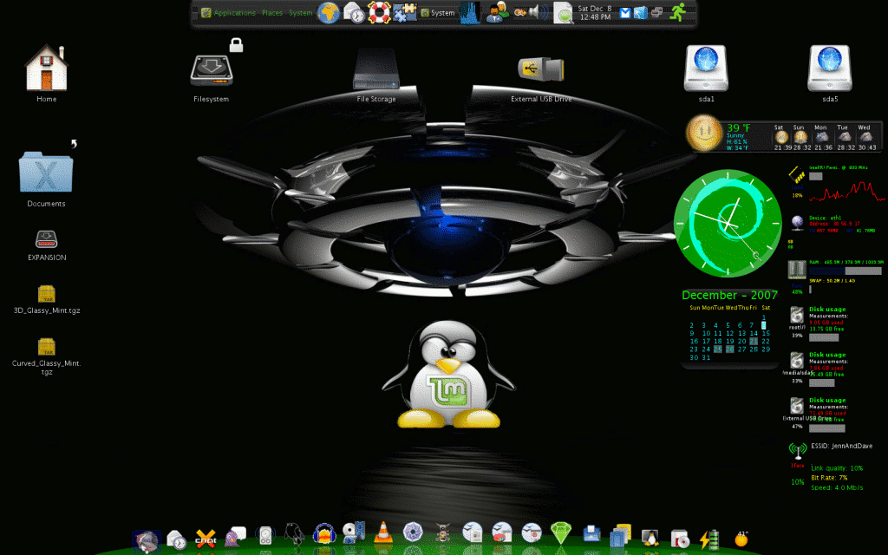Open the Places menu

tap(271, 12)
